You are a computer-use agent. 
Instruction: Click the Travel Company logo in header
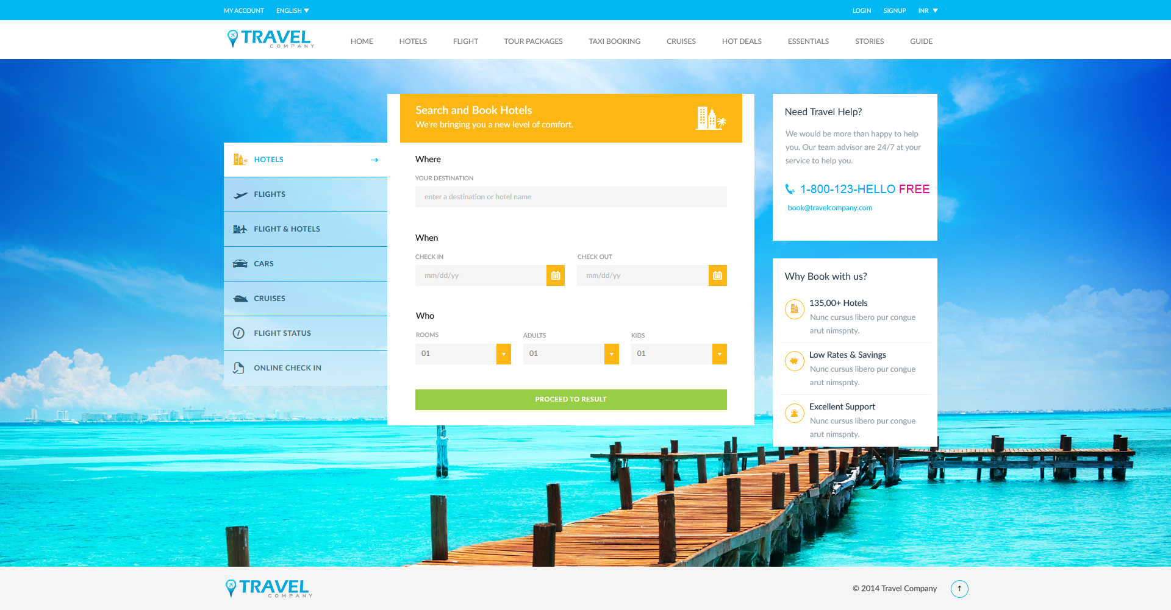(x=270, y=39)
